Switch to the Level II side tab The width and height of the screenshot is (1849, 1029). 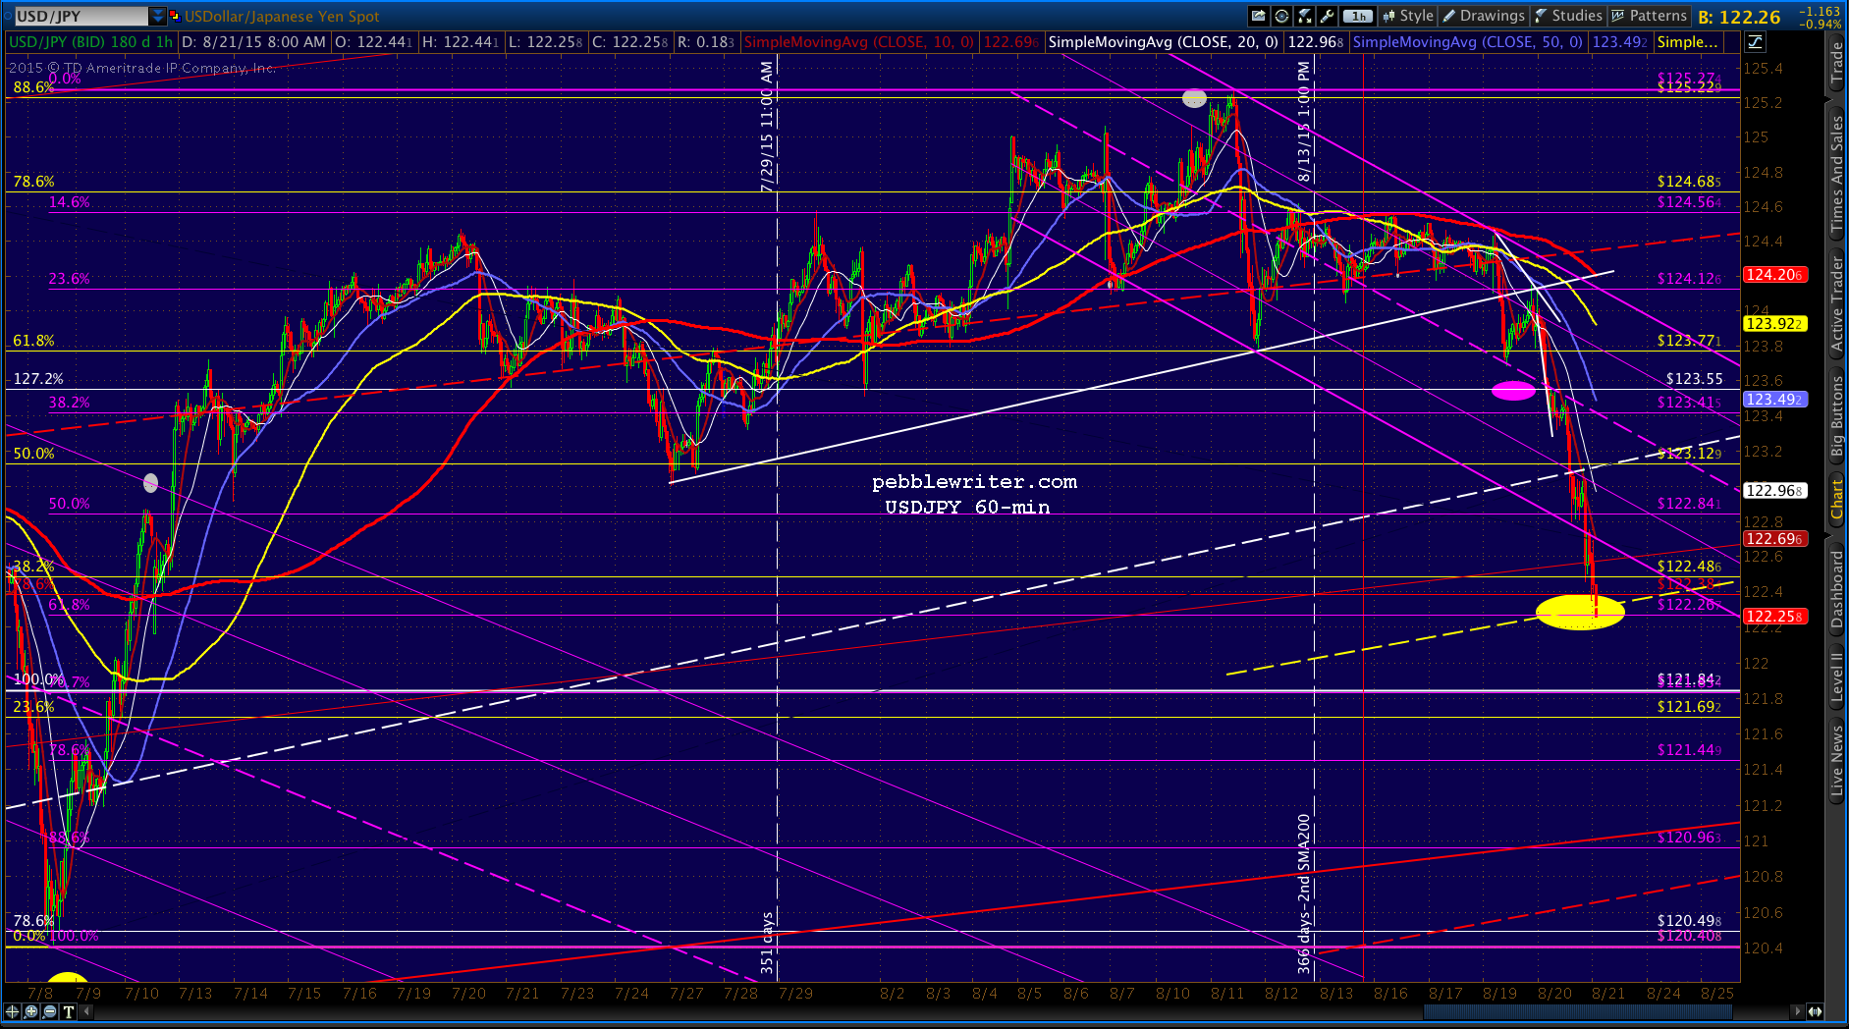pos(1836,677)
